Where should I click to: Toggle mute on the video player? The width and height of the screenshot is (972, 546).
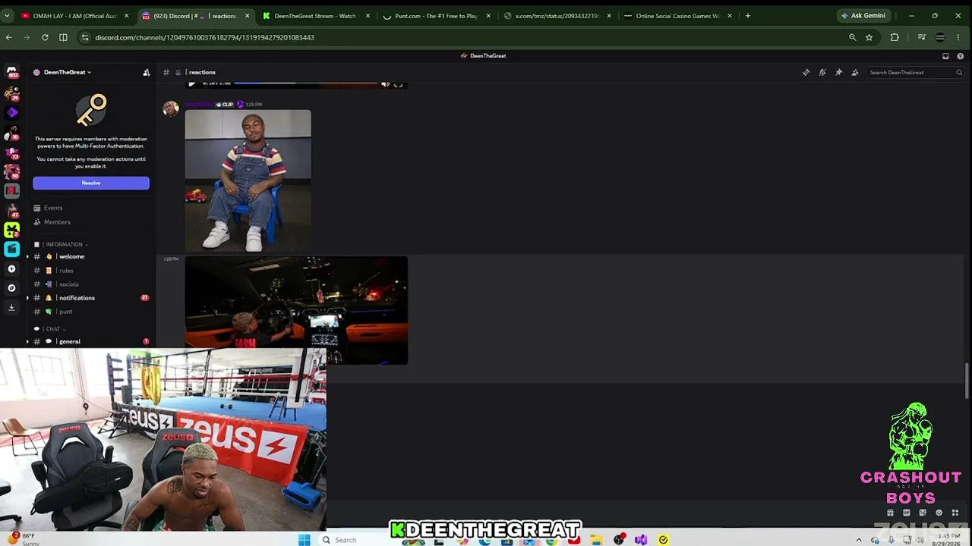tap(385, 84)
